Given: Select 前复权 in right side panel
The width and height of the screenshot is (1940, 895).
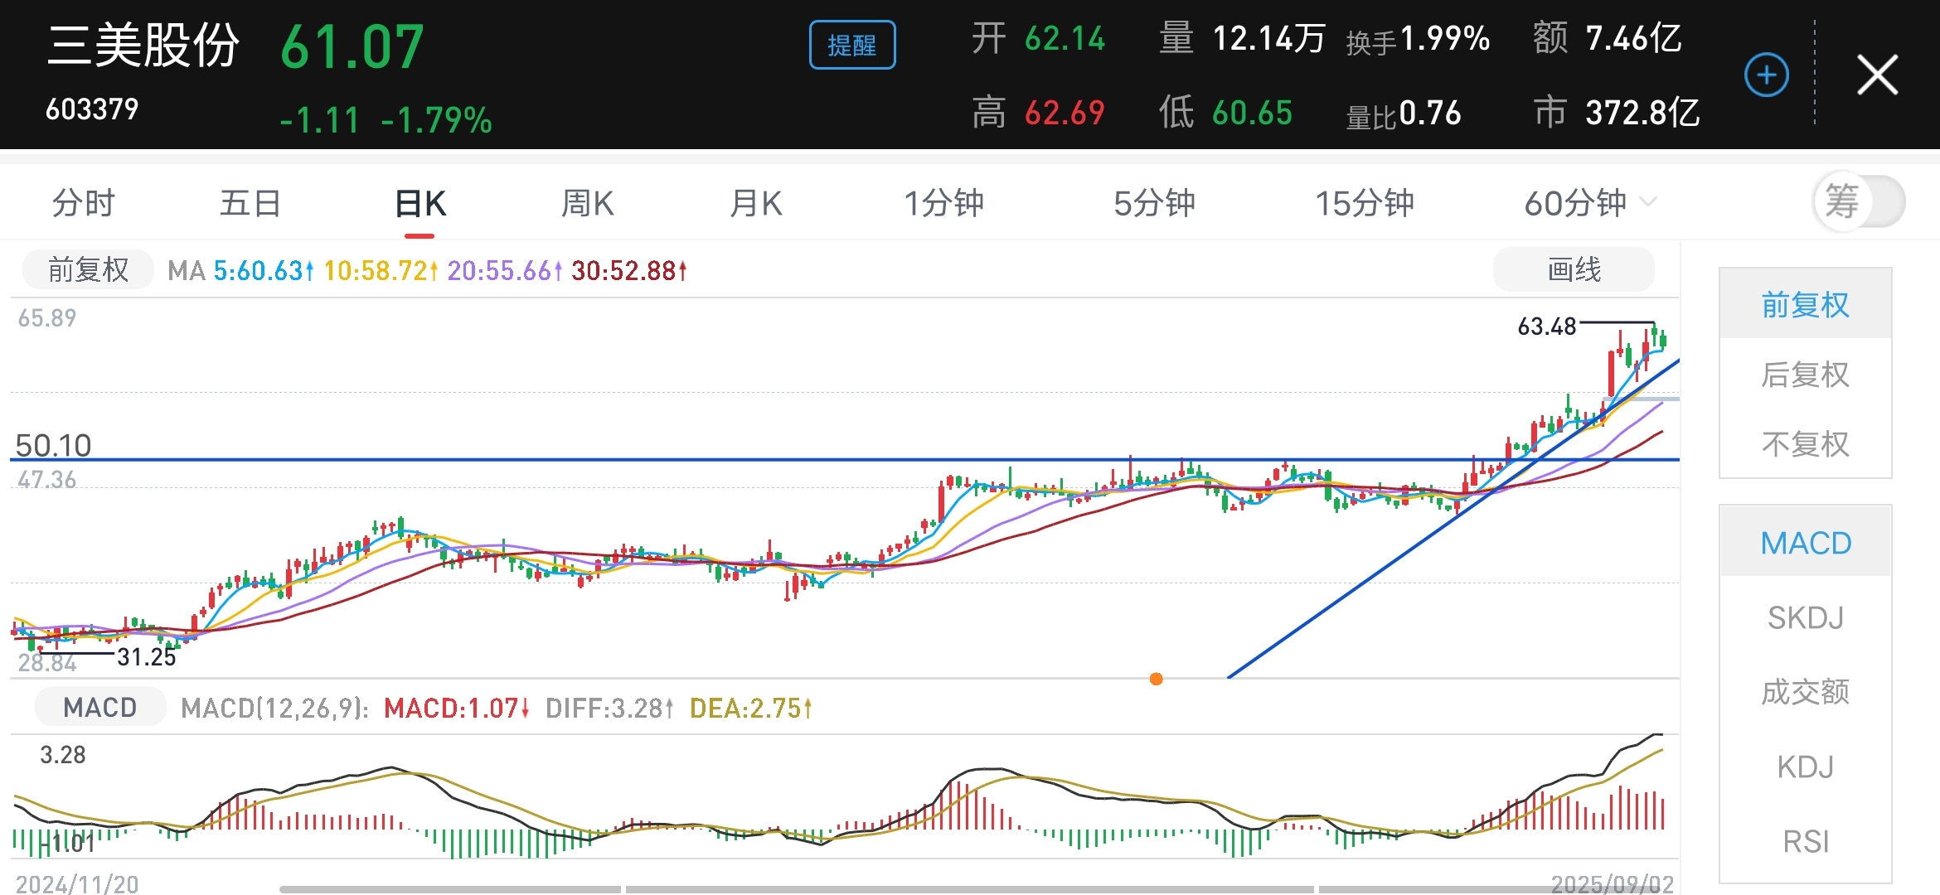Looking at the screenshot, I should point(1805,304).
